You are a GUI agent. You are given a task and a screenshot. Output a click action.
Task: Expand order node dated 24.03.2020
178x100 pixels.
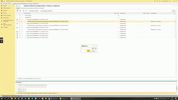tap(26, 34)
